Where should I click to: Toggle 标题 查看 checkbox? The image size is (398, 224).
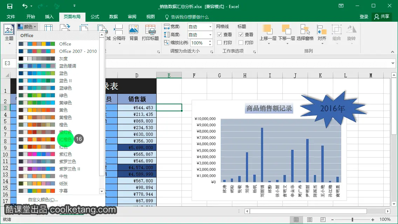point(241,35)
